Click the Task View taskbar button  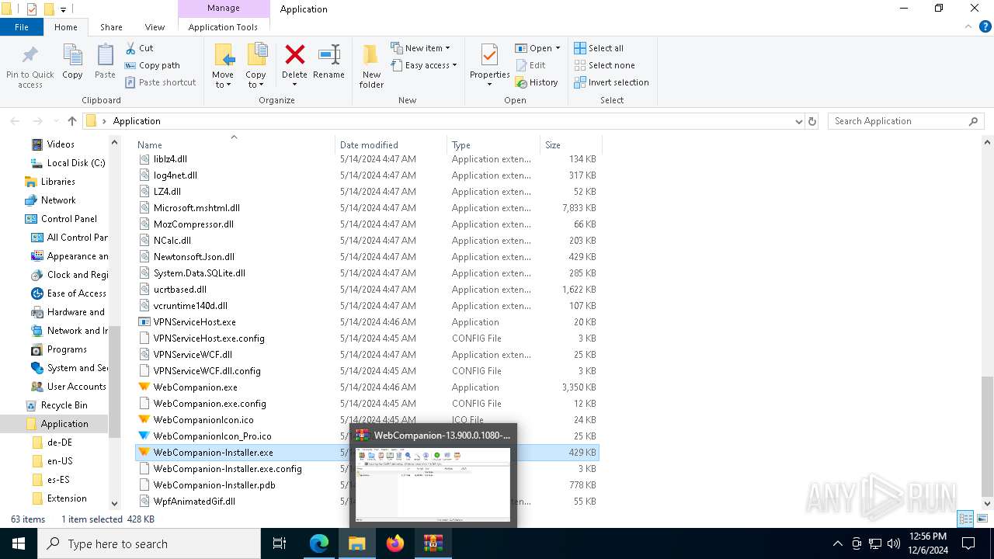280,543
